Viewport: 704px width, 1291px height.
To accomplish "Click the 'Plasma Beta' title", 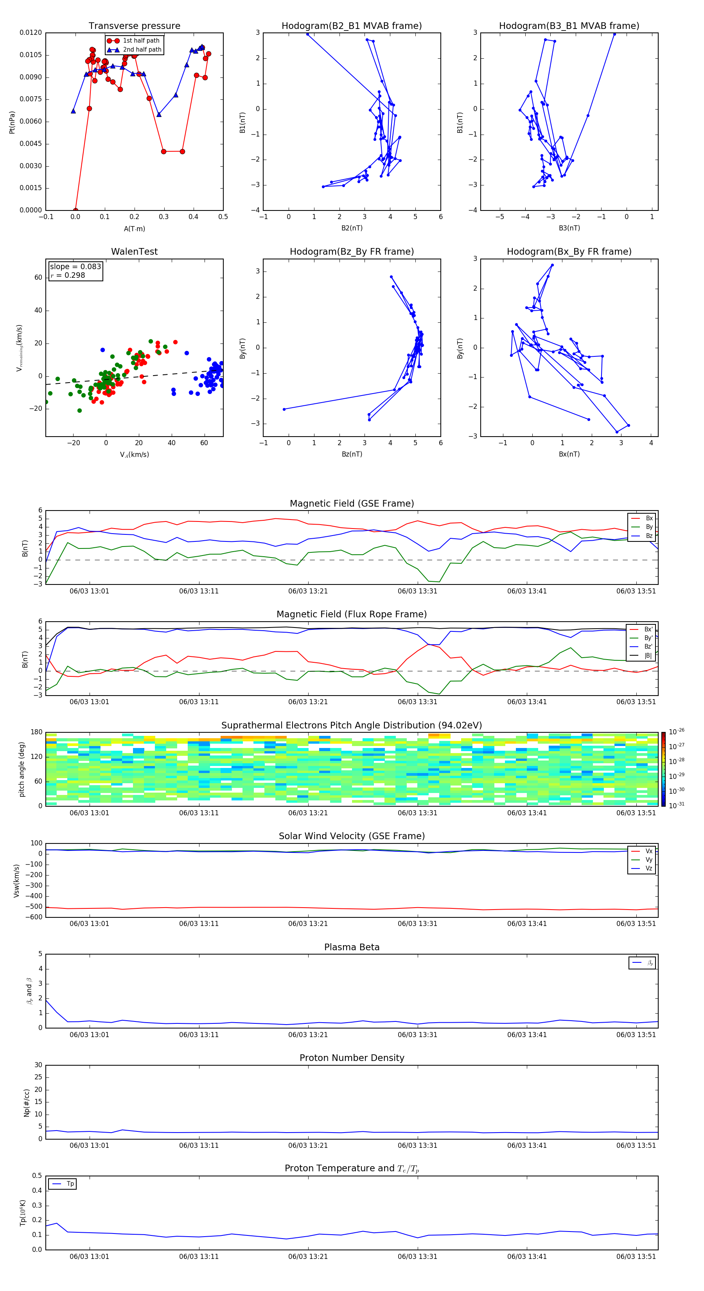I will (x=352, y=947).
